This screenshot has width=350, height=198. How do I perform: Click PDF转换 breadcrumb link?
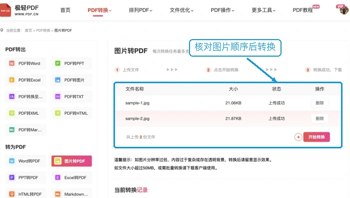click(x=43, y=31)
